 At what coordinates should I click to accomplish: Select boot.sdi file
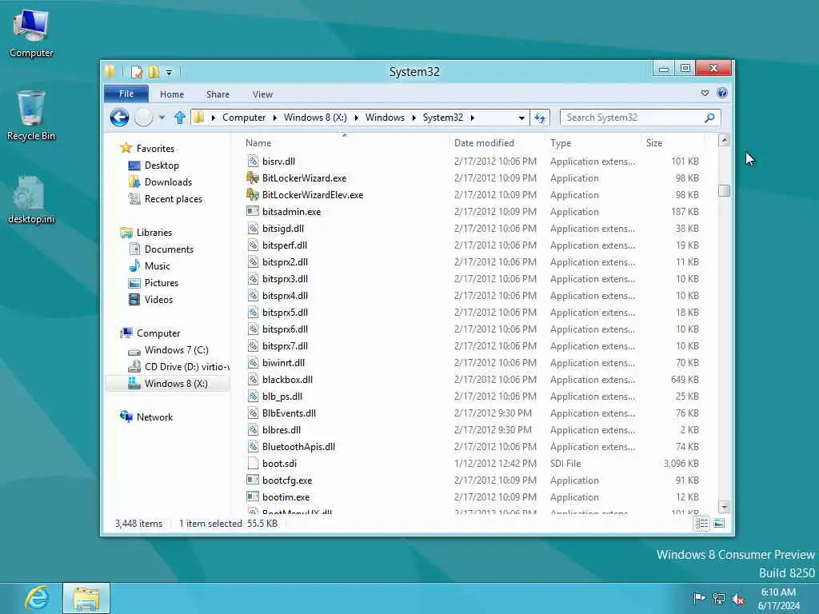[x=279, y=463]
